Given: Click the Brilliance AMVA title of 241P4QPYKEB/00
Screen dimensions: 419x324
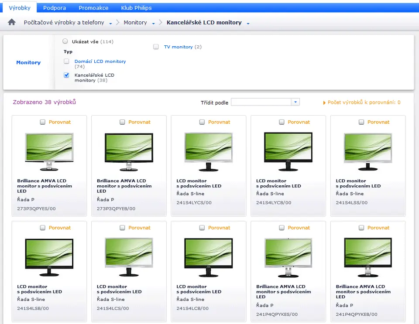Looking at the screenshot, I should [363, 292].
